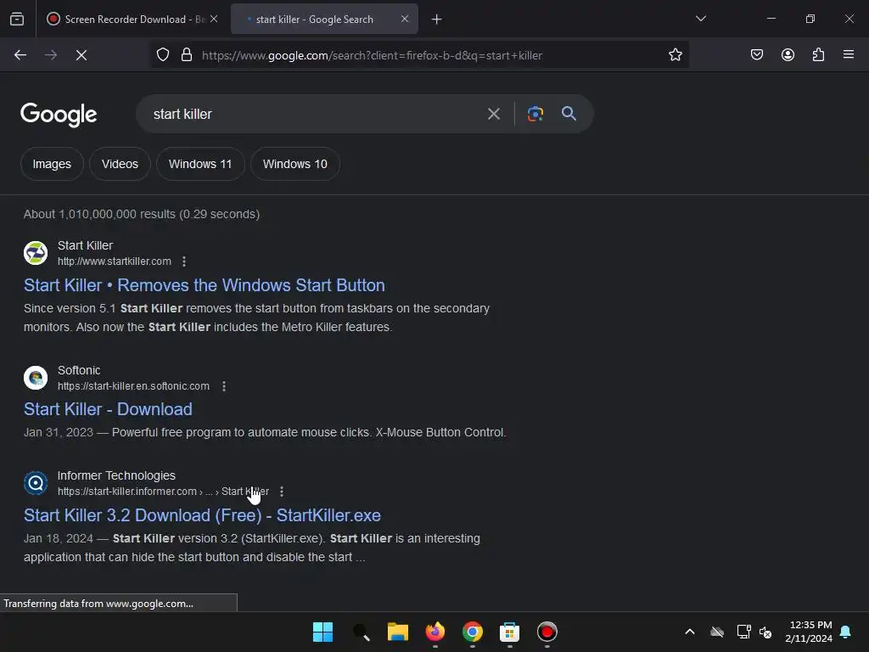Submit search with magnifier icon
The height and width of the screenshot is (652, 869).
point(569,114)
